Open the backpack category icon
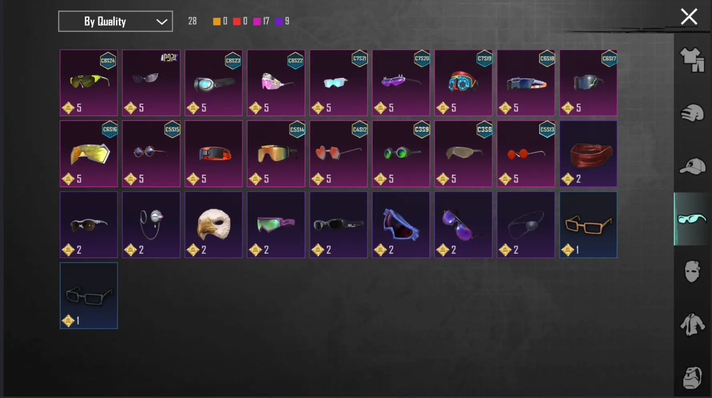This screenshot has height=398, width=712. pyautogui.click(x=692, y=378)
